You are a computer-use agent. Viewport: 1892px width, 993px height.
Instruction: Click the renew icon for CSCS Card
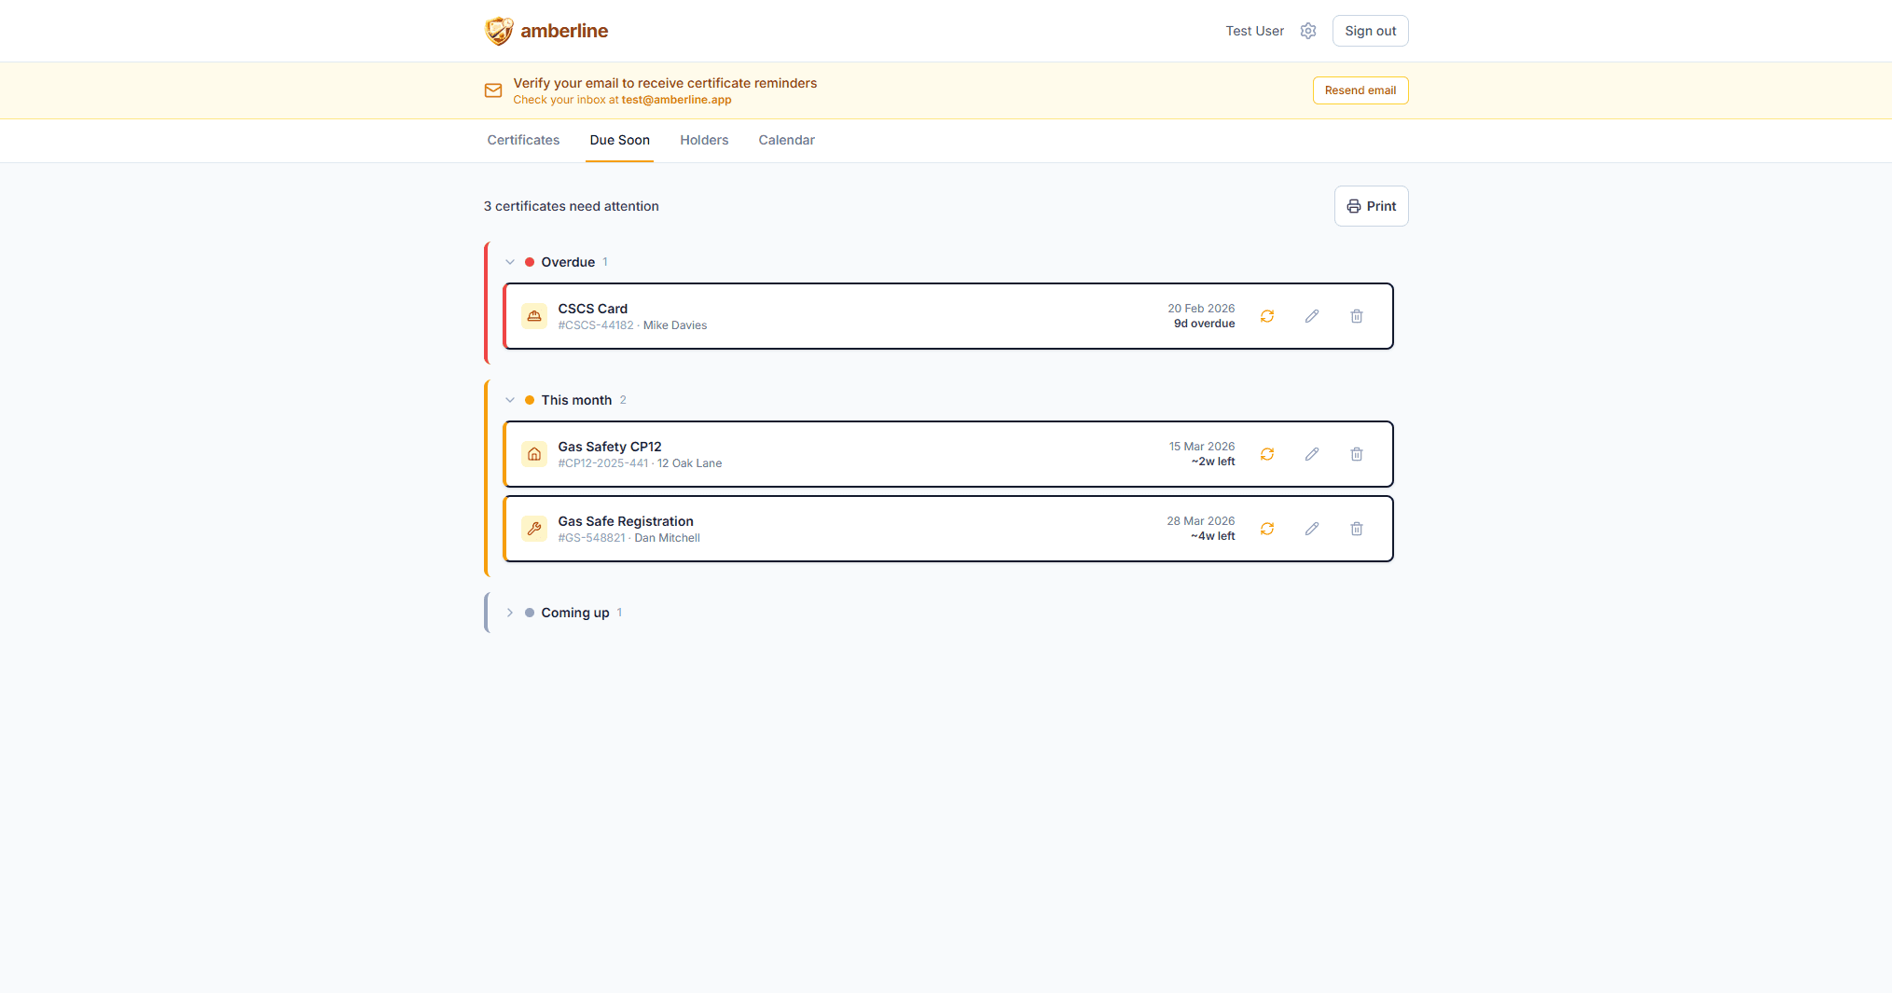pyautogui.click(x=1267, y=316)
